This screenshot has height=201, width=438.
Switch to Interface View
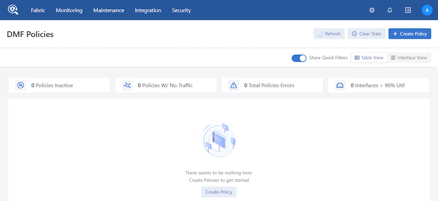point(409,58)
